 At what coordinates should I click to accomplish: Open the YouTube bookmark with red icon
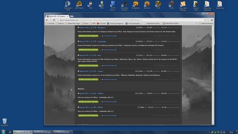(101, 23)
